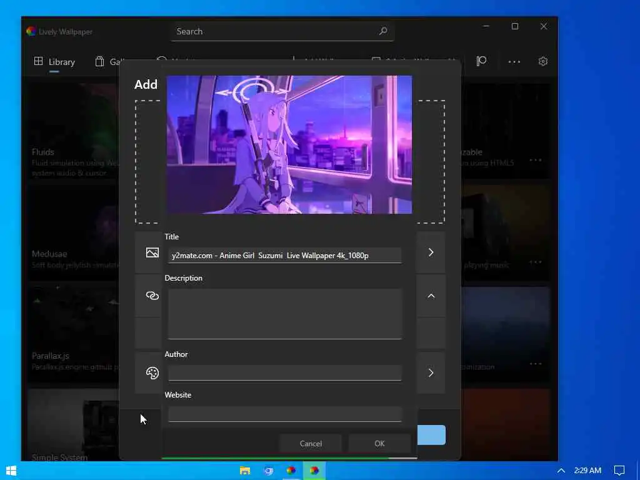Collapse the up chevron next to the Description row

(431, 296)
